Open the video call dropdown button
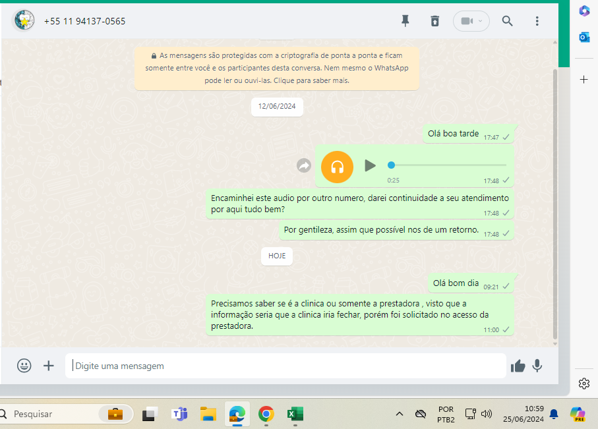The height and width of the screenshot is (429, 598). pyautogui.click(x=471, y=21)
